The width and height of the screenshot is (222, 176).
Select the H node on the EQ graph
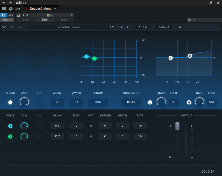[x=190, y=56]
